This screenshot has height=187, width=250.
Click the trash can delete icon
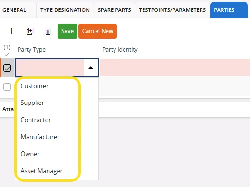point(48,31)
